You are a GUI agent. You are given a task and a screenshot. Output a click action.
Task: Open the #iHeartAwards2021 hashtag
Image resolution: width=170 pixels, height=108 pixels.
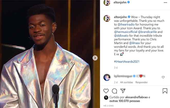coord(127,61)
